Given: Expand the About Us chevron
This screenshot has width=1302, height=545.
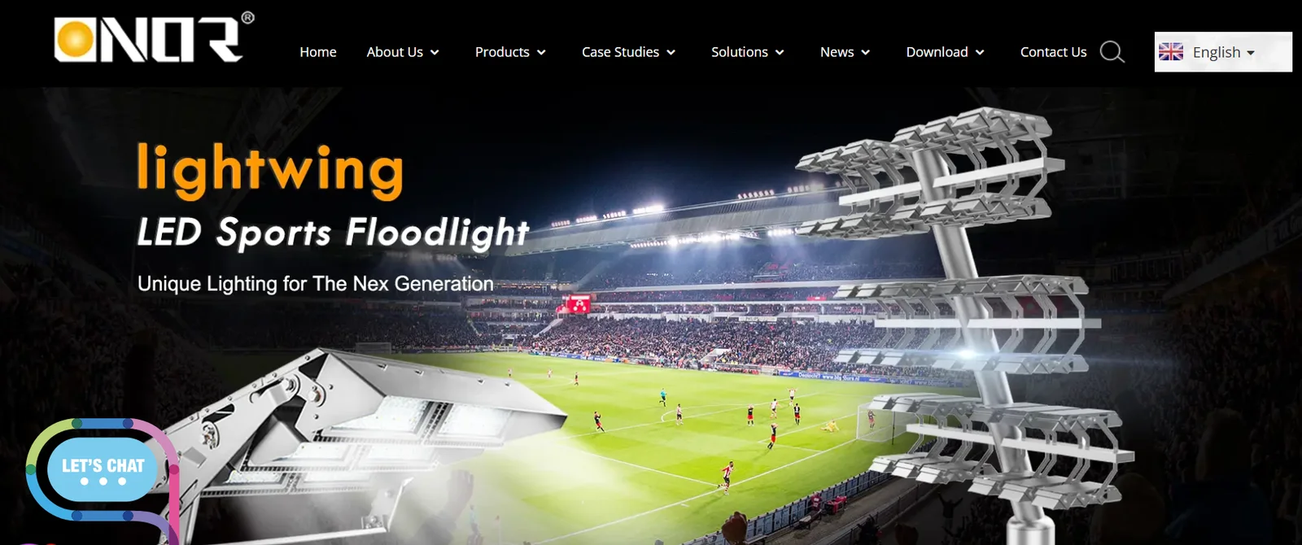Looking at the screenshot, I should coord(435,53).
